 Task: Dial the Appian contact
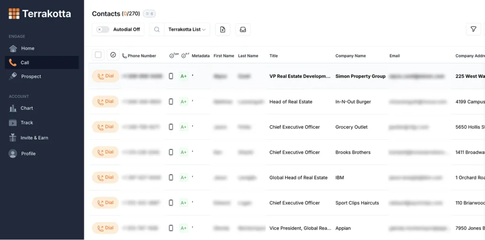(x=106, y=228)
